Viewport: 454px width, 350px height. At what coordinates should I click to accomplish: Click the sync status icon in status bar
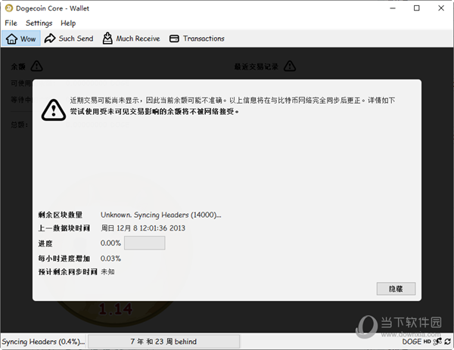[448, 342]
